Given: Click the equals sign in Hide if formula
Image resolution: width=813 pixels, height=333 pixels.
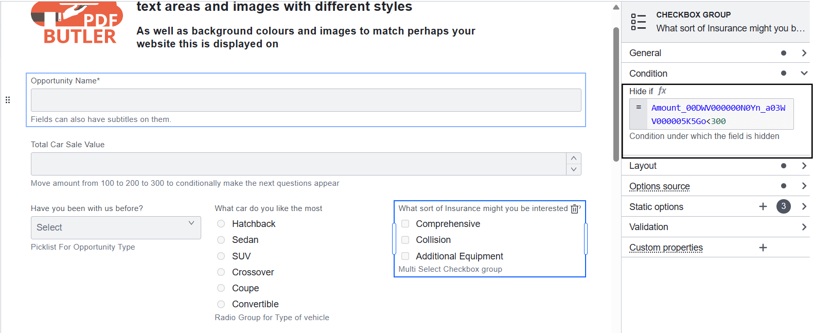Looking at the screenshot, I should [638, 108].
